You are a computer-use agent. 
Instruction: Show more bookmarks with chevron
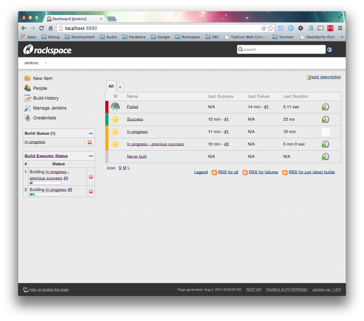click(342, 37)
